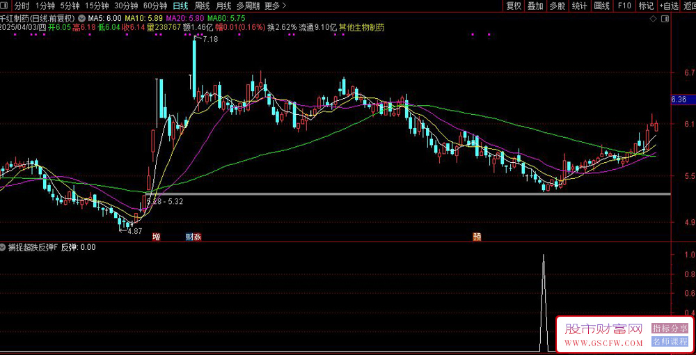
Task: Click the 2025/04/03/四 date readout
Action: click(23, 27)
